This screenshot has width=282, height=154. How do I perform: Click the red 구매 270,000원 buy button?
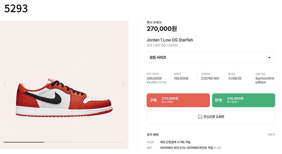(x=178, y=100)
